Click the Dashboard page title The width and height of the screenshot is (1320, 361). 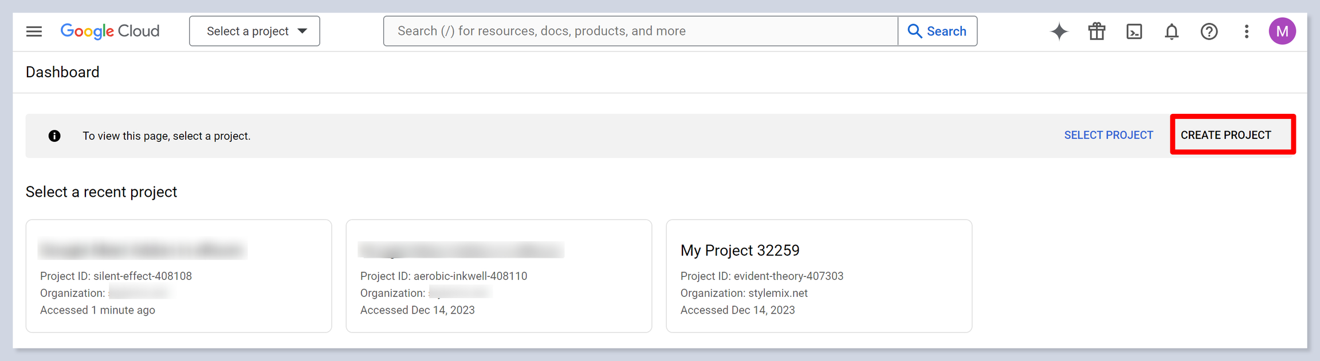coord(62,72)
